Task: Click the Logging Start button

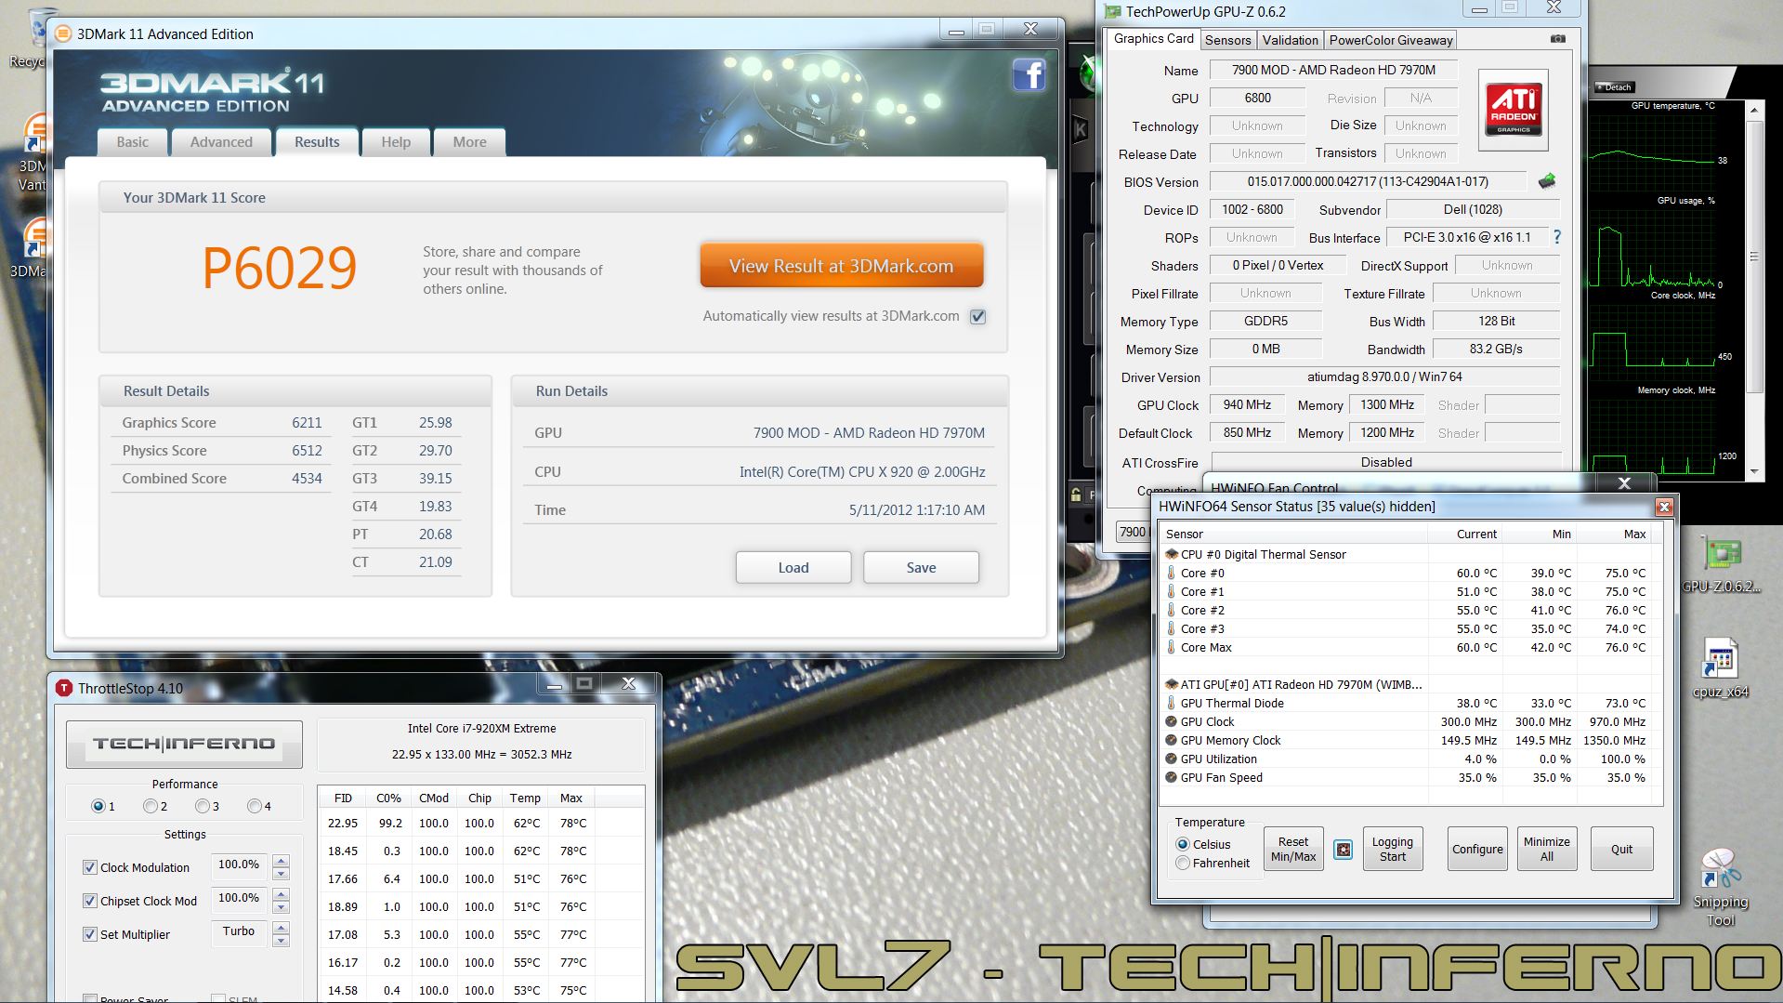Action: [x=1392, y=849]
